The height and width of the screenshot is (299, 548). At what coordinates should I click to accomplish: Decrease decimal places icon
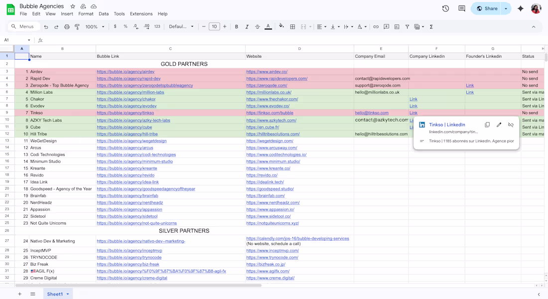136,26
